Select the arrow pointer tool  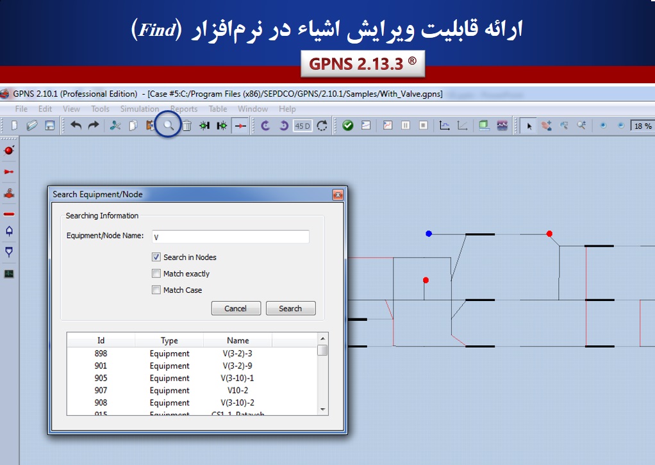pos(529,126)
